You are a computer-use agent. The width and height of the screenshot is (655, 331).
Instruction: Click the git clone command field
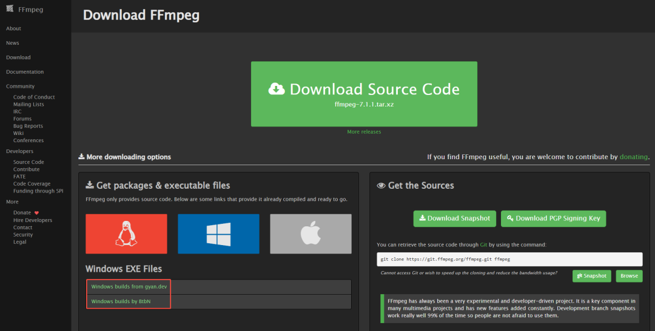[x=509, y=259]
